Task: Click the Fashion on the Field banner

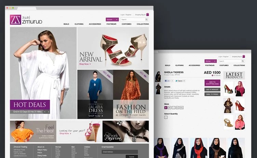Action: pyautogui.click(x=131, y=94)
